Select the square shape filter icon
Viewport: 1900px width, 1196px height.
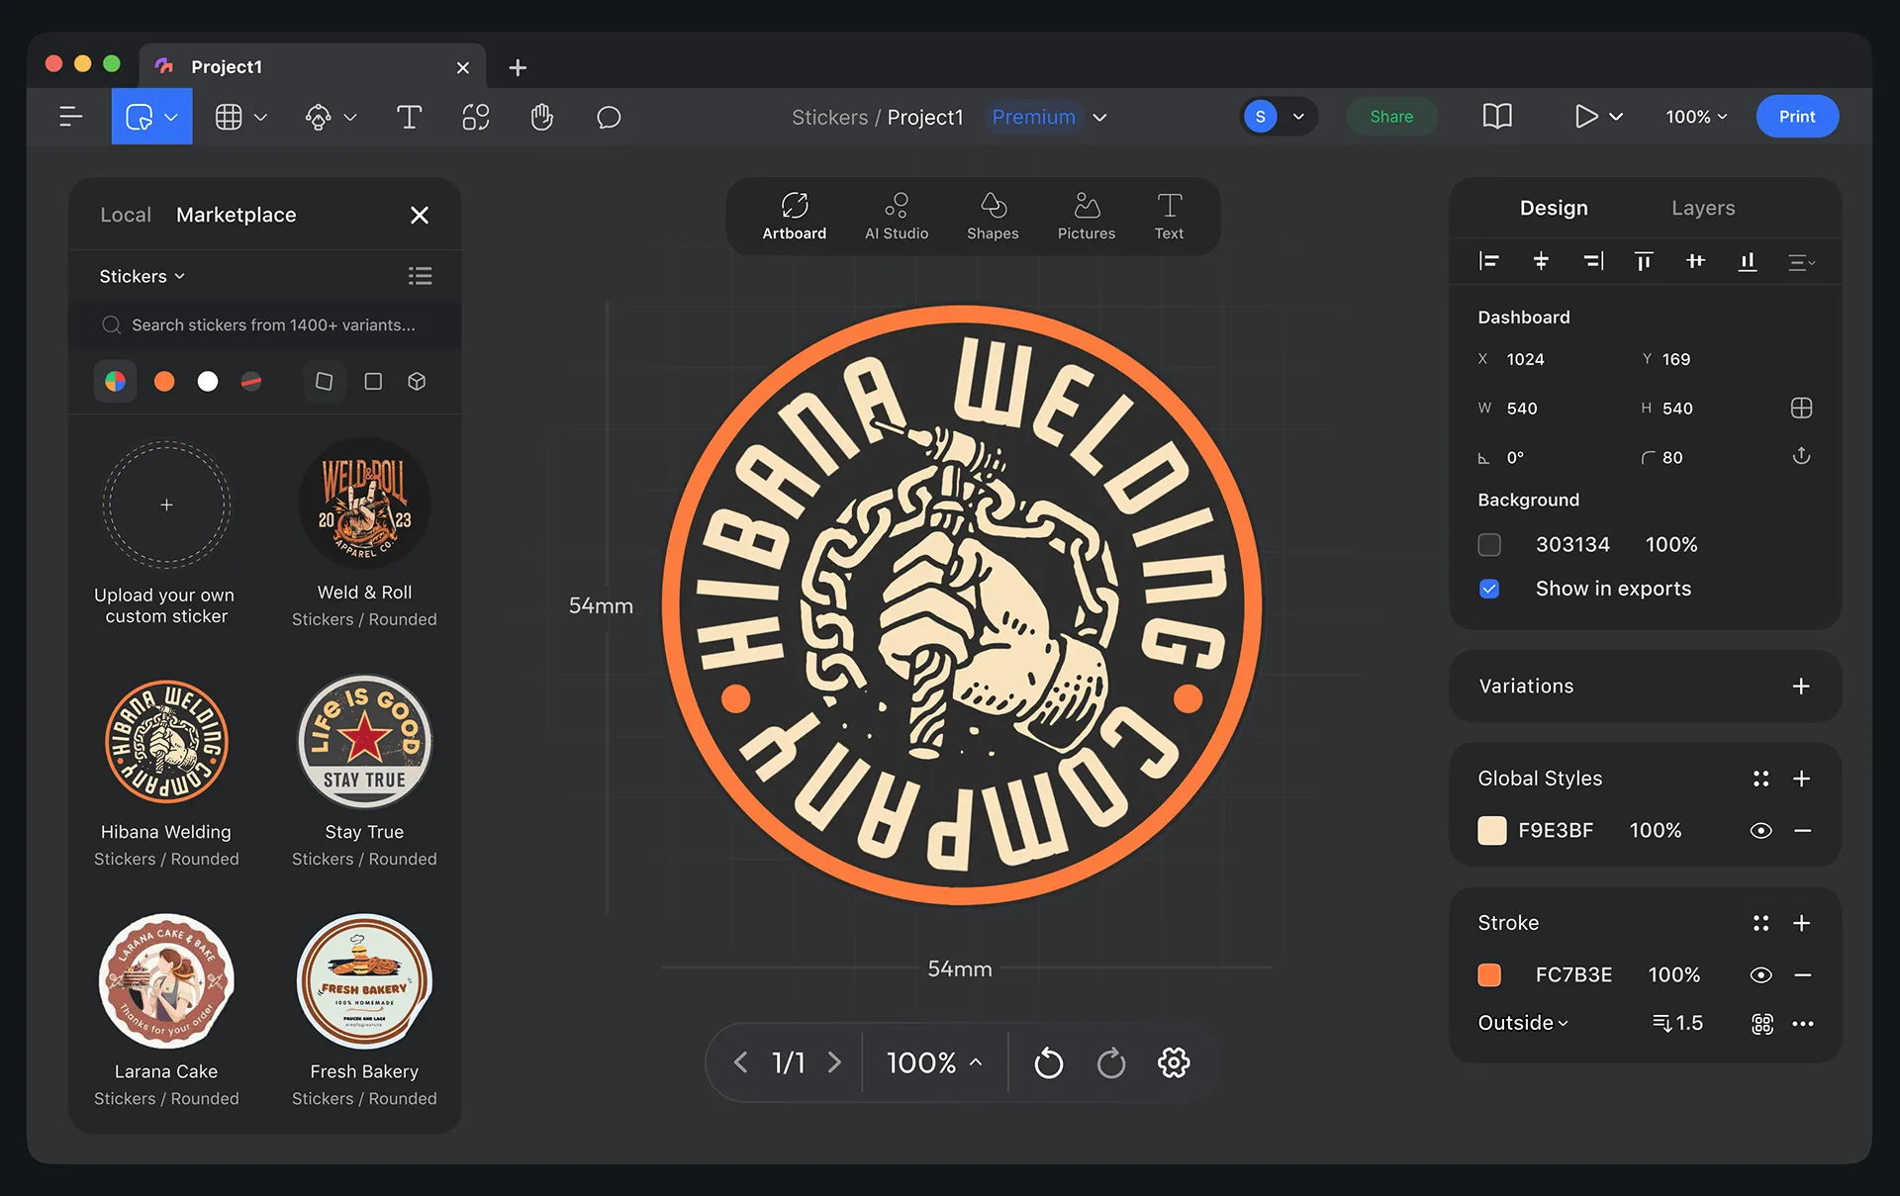pyautogui.click(x=373, y=381)
